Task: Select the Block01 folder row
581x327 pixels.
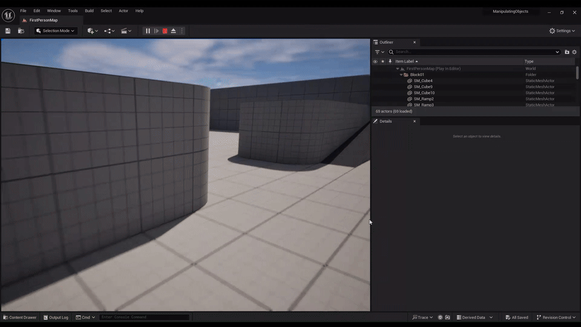Action: click(x=473, y=74)
